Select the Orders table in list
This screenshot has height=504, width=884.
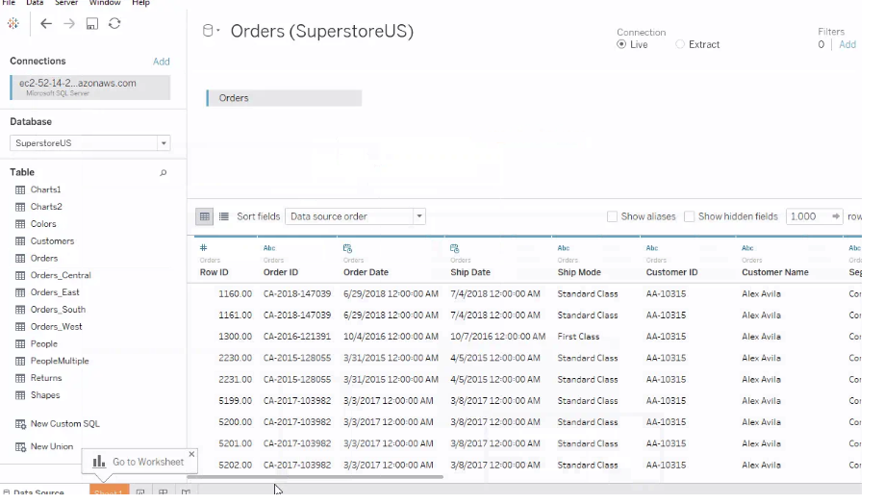43,258
